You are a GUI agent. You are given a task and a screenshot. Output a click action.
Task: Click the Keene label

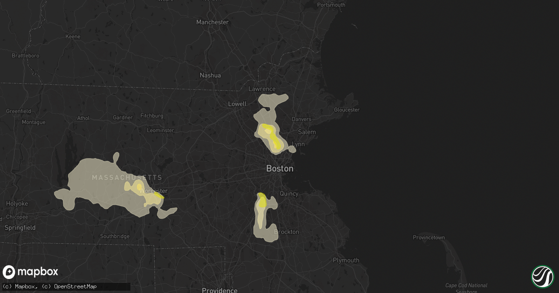pyautogui.click(x=73, y=36)
